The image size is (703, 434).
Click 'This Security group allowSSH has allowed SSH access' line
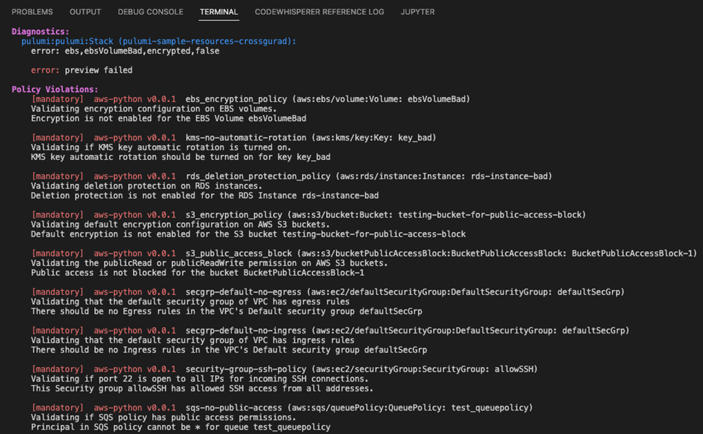coord(202,388)
